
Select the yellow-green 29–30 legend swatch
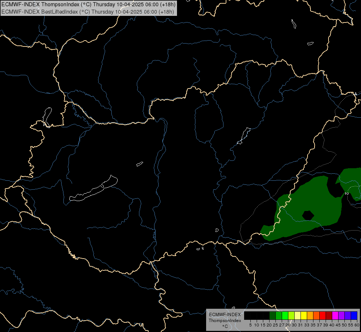point(291,315)
